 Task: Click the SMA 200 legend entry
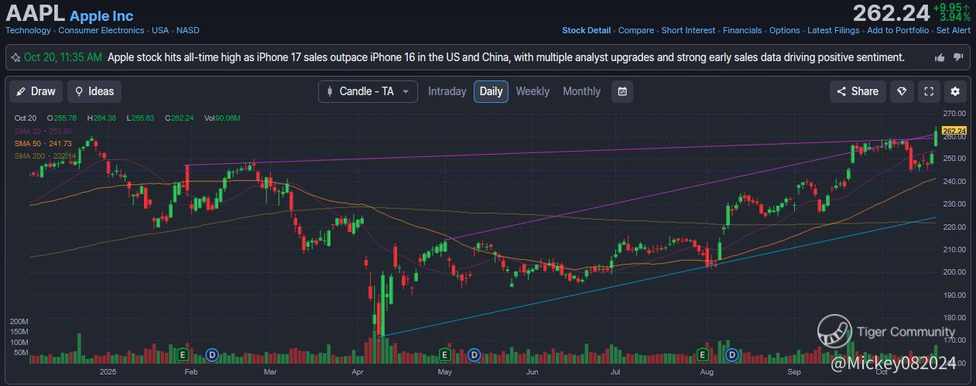click(46, 155)
